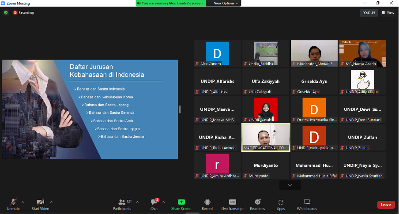
Task: Click the red Leave button
Action: coord(386,205)
